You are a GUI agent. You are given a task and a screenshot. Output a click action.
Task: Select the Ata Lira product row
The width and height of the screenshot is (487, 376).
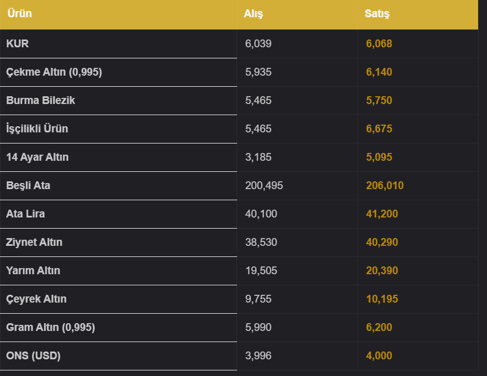click(x=239, y=214)
